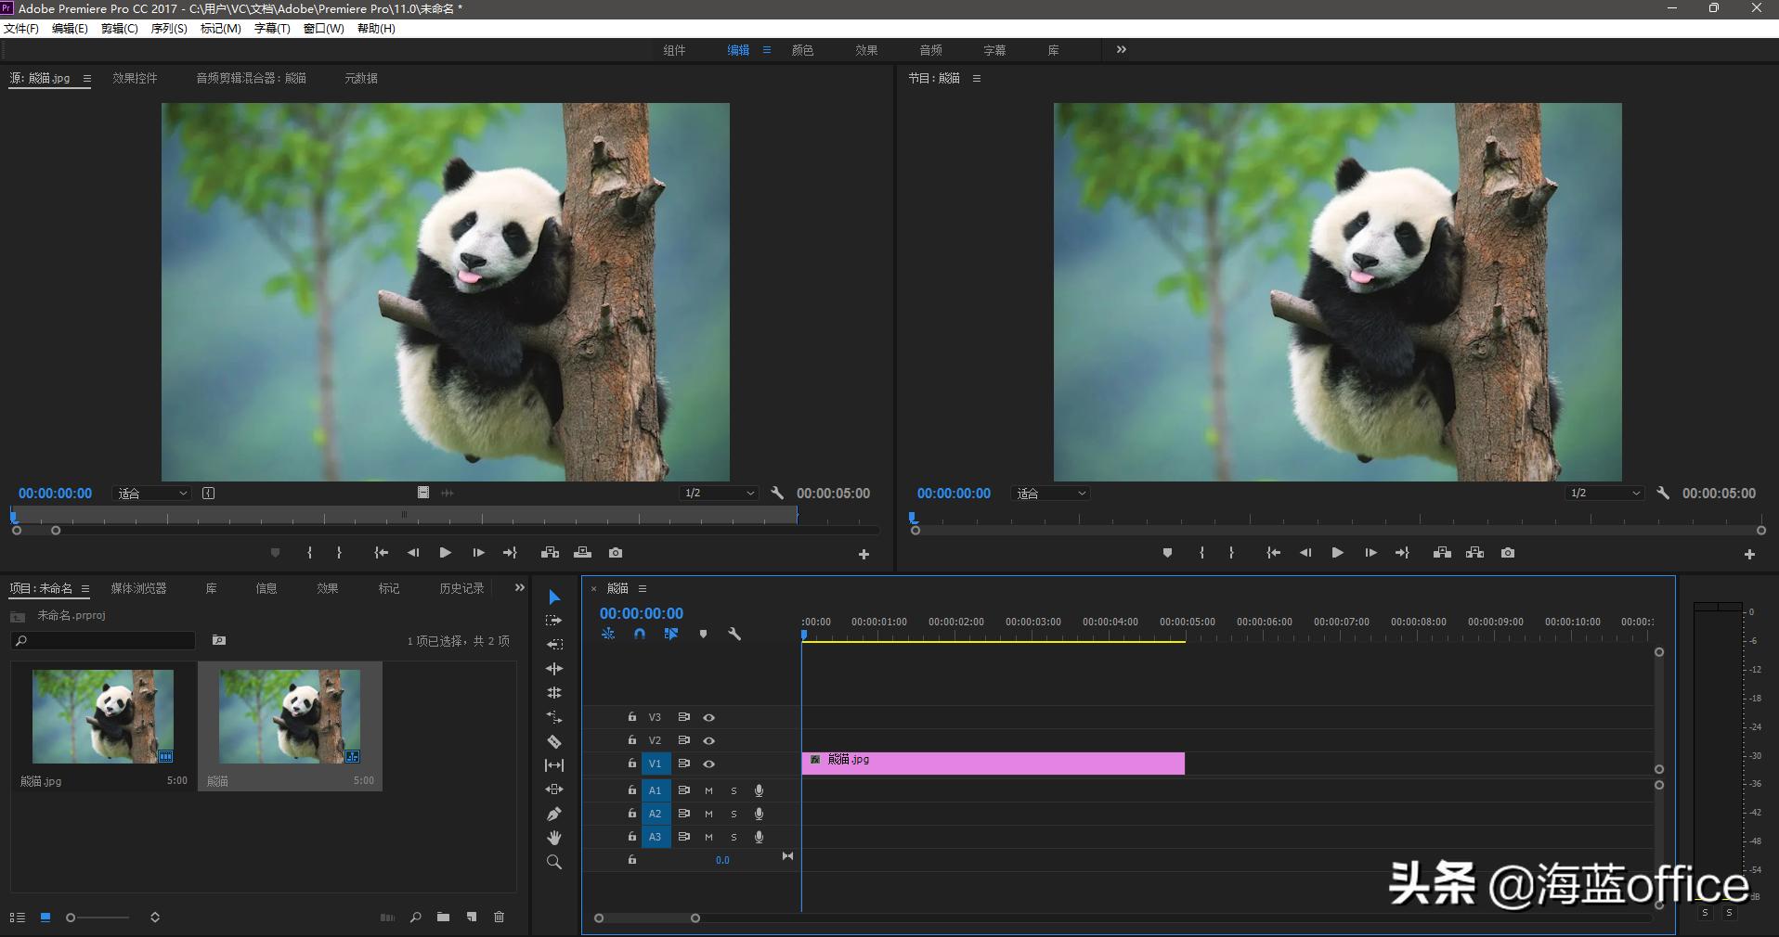Hide track V1 using eye icon
The height and width of the screenshot is (937, 1779).
click(x=709, y=764)
